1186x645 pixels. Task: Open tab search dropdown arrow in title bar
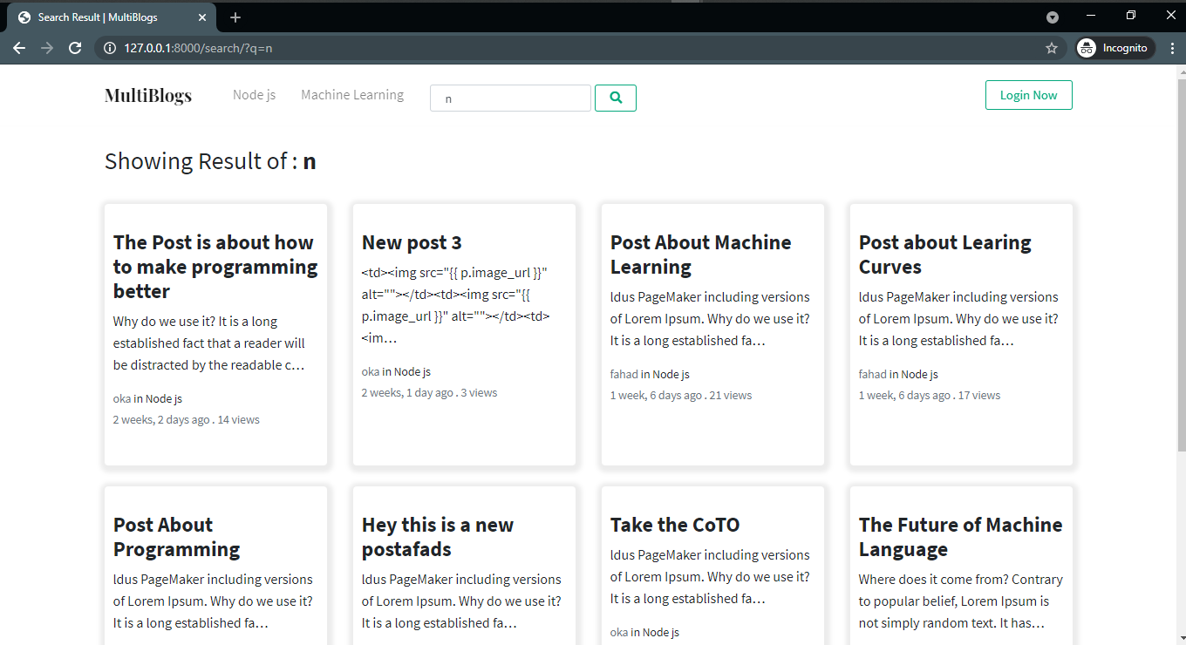pos(1053,17)
